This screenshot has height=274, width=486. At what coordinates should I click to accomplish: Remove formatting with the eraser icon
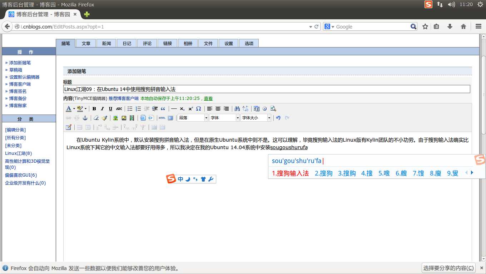[96, 118]
